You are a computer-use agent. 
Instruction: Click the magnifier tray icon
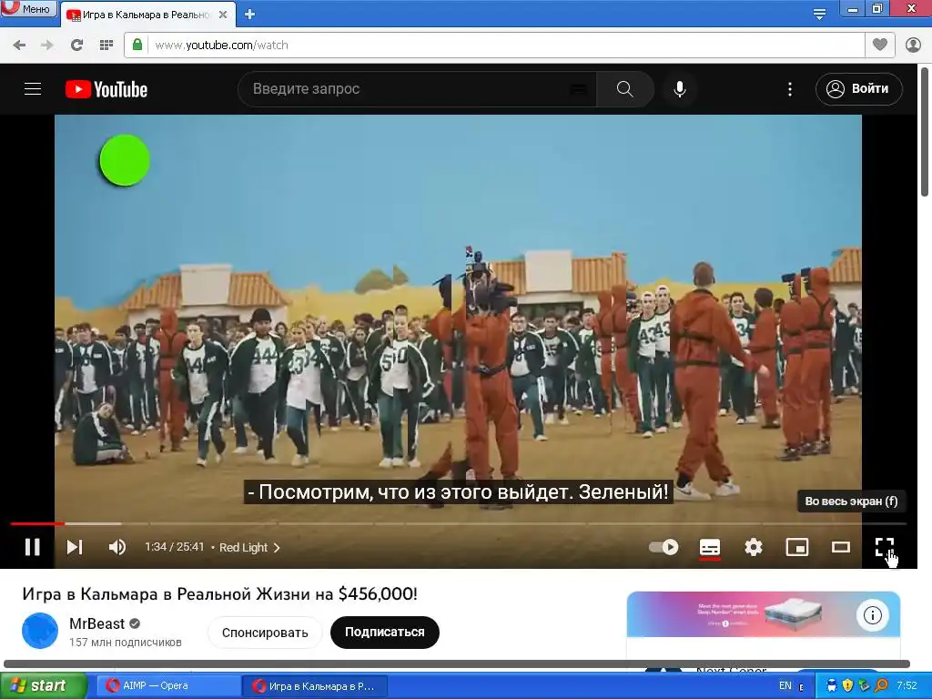(882, 686)
